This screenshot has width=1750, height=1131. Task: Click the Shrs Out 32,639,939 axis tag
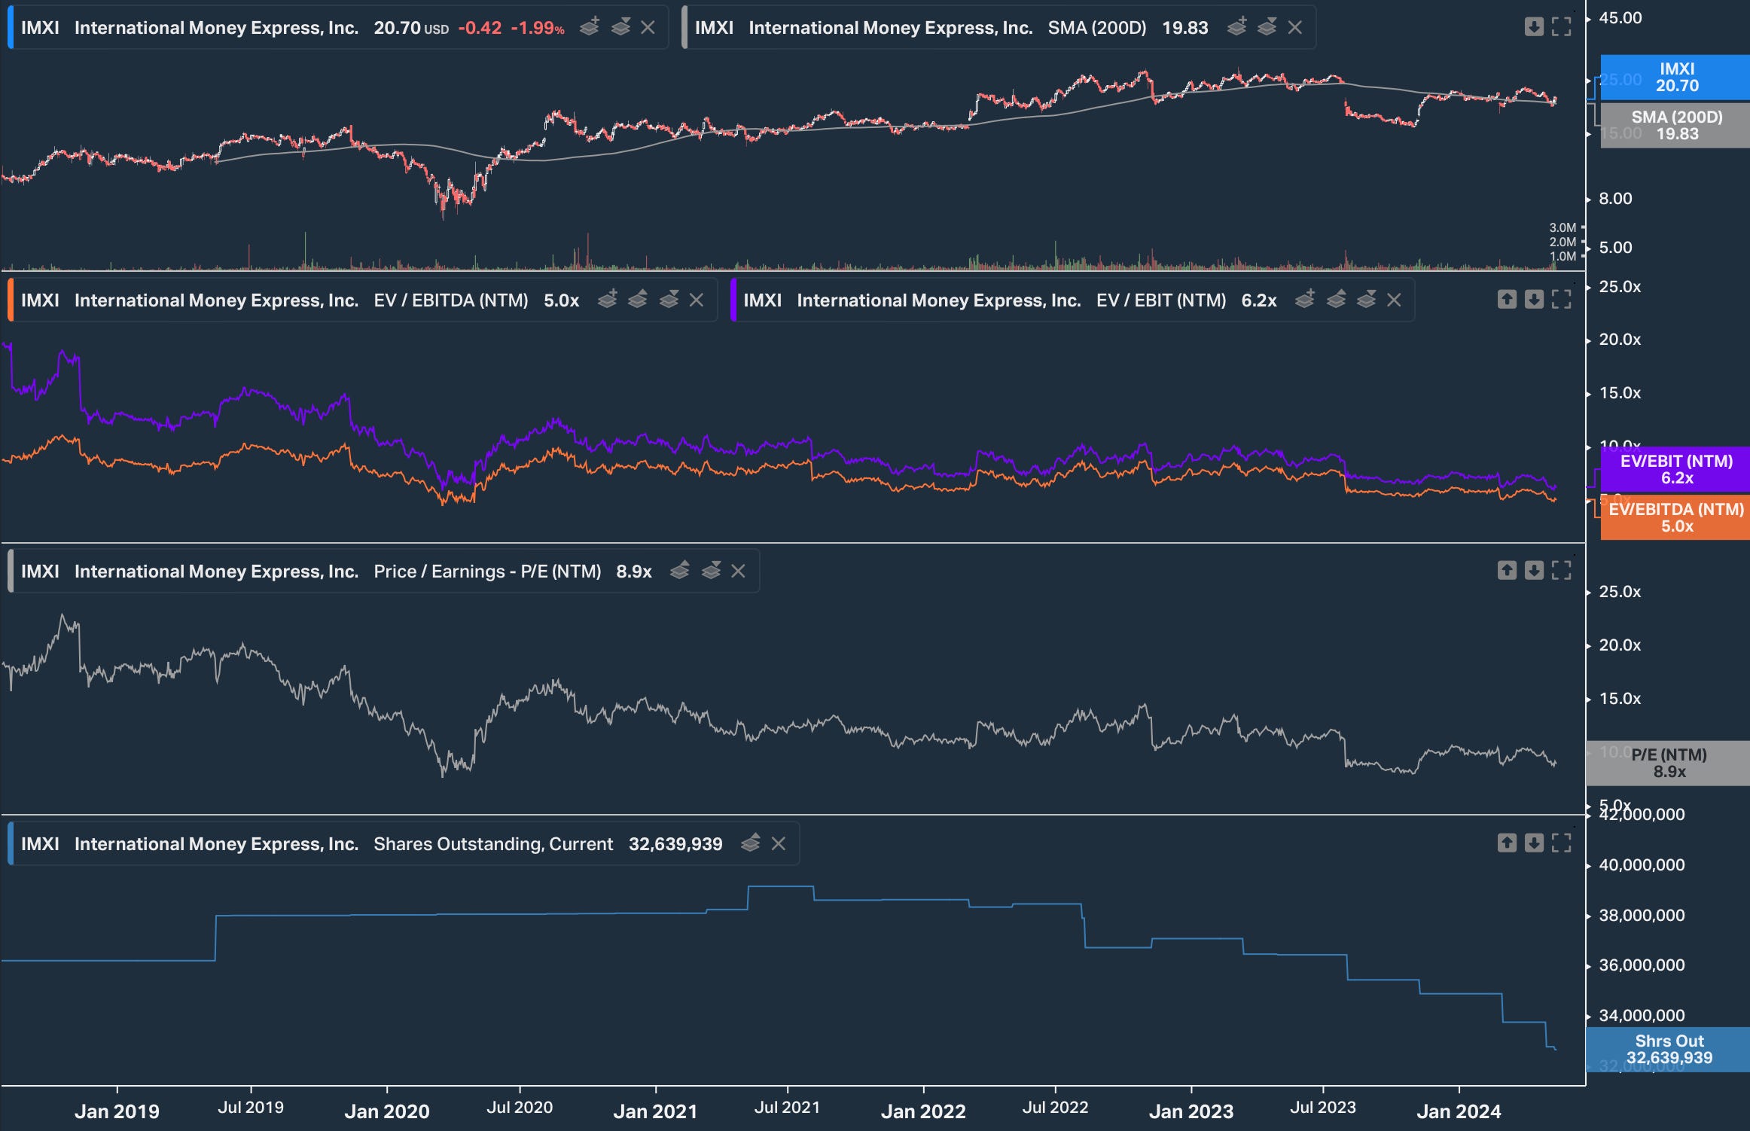click(x=1669, y=1049)
